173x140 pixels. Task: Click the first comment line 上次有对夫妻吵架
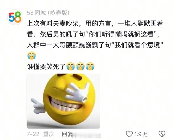53,24
